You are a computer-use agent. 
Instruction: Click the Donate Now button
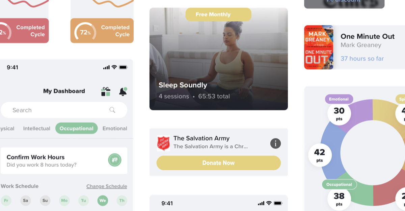pos(218,163)
